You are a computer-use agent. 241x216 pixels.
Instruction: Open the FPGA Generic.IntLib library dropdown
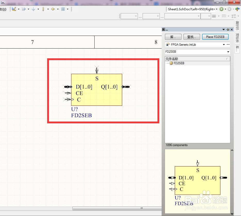[x=224, y=45]
